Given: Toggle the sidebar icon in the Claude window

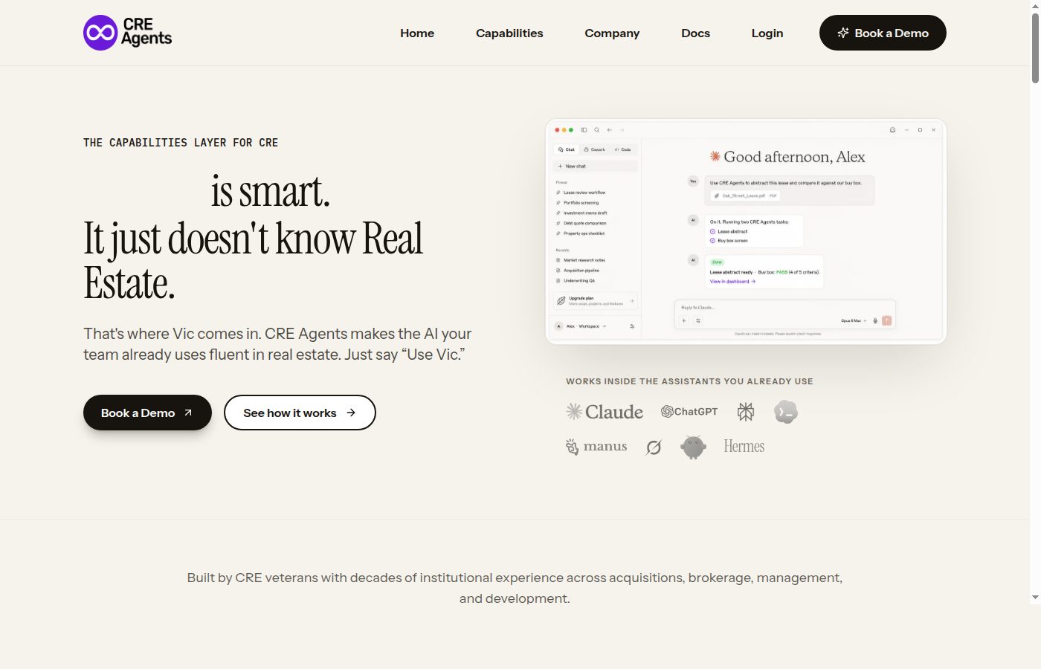Looking at the screenshot, I should (584, 130).
